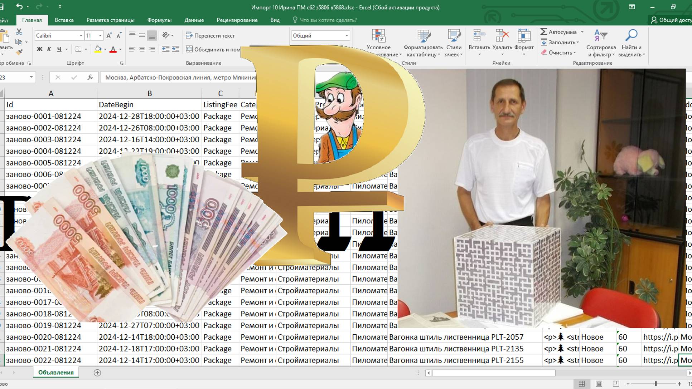This screenshot has height=389, width=692.
Task: Open the Вид ribbon tab
Action: pyautogui.click(x=275, y=20)
